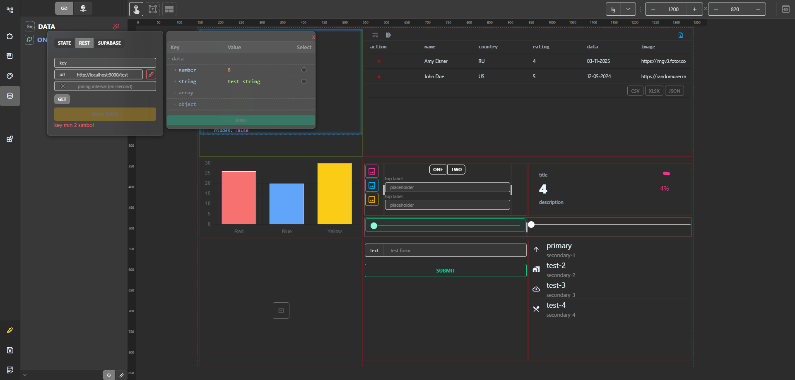Select the database panel icon in left sidebar
Viewport: 795px width, 380px height.
(10, 96)
